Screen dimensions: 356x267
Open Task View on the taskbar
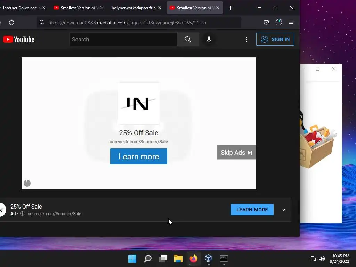tap(163, 259)
